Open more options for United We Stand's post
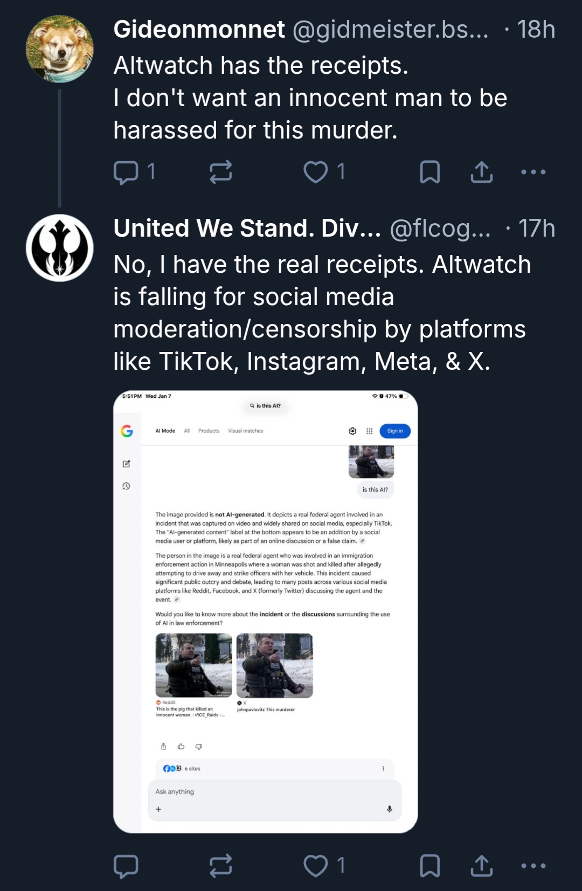Viewport: 582px width, 891px height. [533, 866]
